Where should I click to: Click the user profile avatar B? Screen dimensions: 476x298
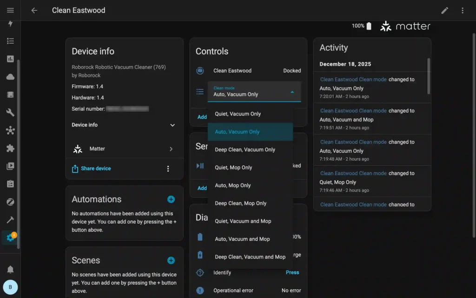[10, 287]
